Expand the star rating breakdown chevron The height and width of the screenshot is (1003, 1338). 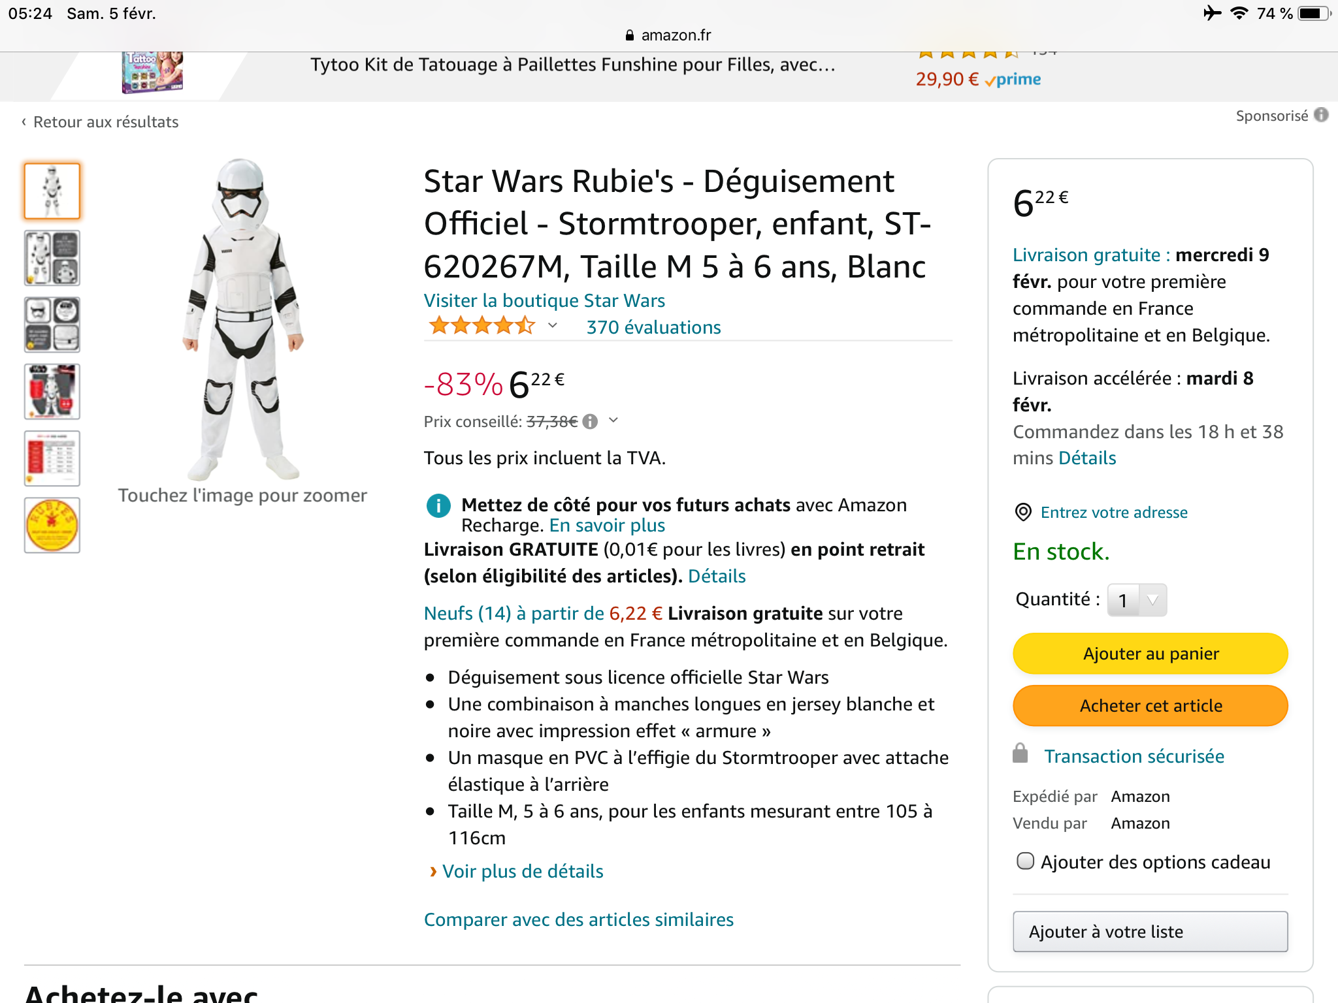553,325
